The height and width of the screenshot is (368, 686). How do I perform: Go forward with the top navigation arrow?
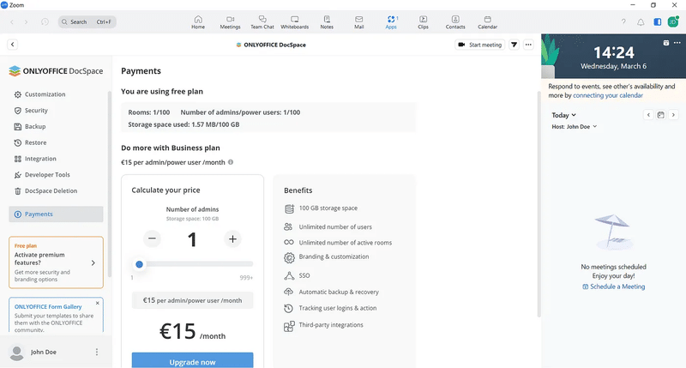(27, 22)
